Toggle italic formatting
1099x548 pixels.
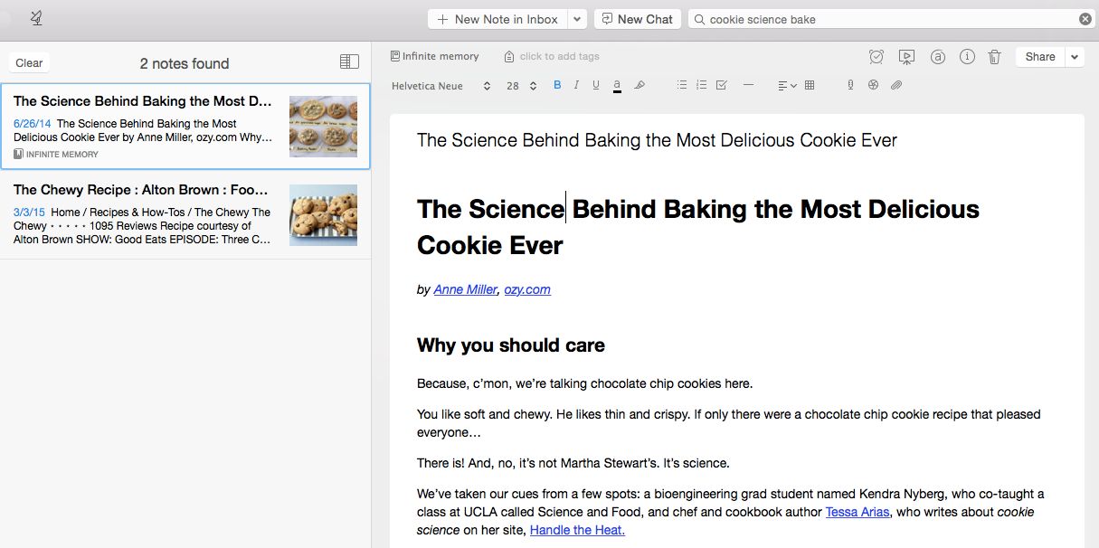(576, 85)
